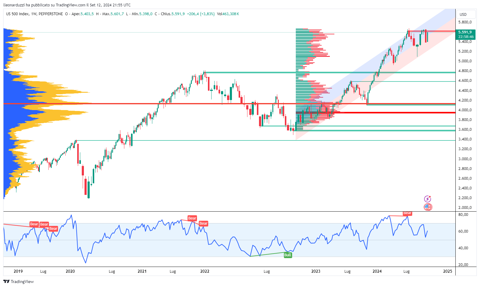Click the 3.600,0 price axis label
The image size is (480, 287).
(x=465, y=130)
